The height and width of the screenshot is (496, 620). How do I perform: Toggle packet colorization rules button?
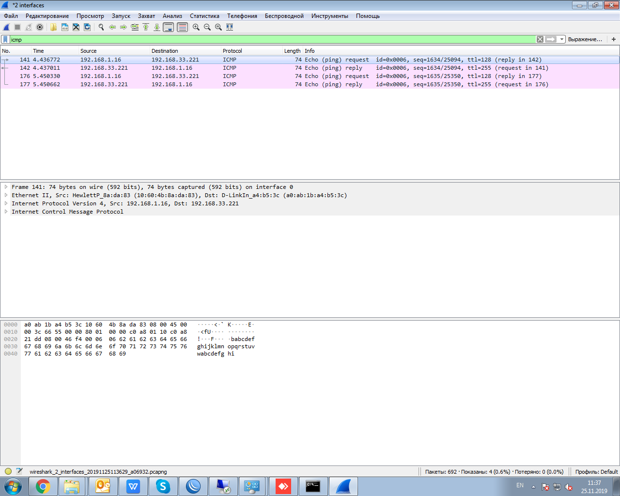182,27
